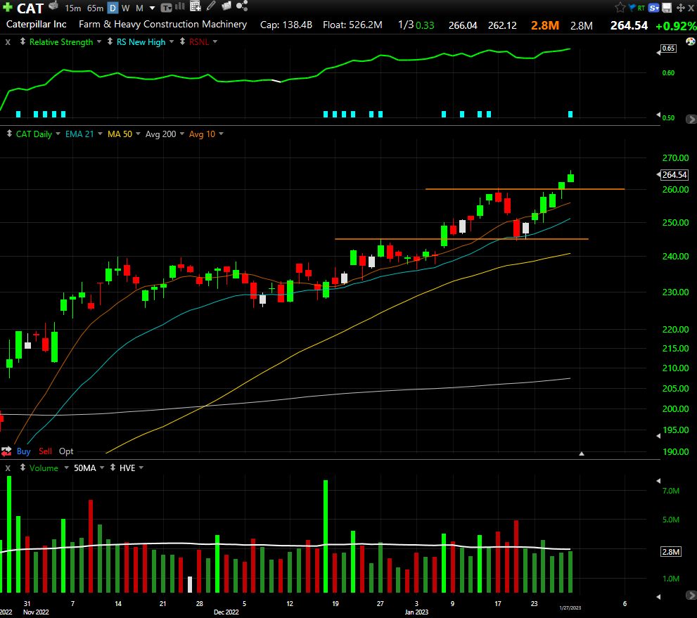This screenshot has width=697, height=618.
Task: Click the blue flag icon
Action: [632, 8]
